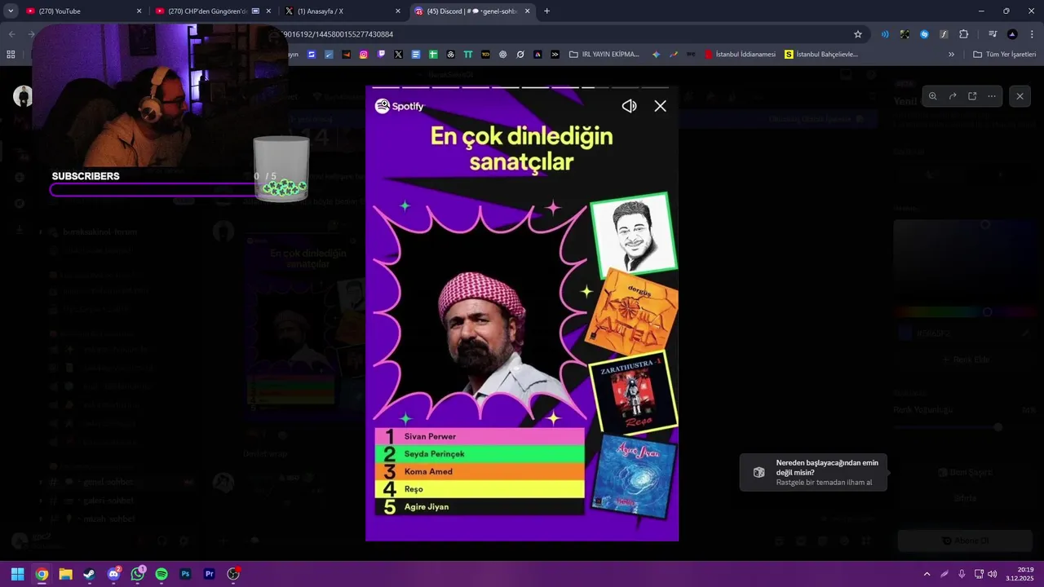Open the media control toolbar icon
1044x587 pixels.
pyautogui.click(x=993, y=34)
